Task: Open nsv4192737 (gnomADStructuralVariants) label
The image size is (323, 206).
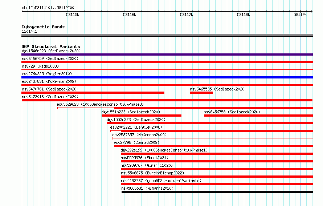Action: tap(161, 181)
